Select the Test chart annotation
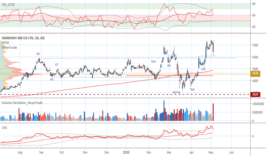This screenshot has height=156, width=266. [x=192, y=89]
